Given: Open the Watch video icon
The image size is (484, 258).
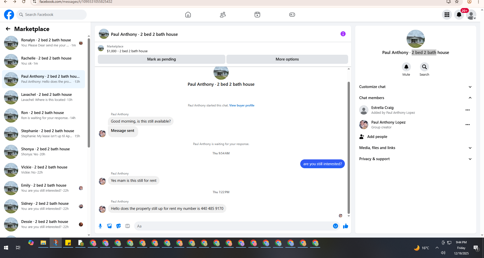Looking at the screenshot, I should (257, 15).
